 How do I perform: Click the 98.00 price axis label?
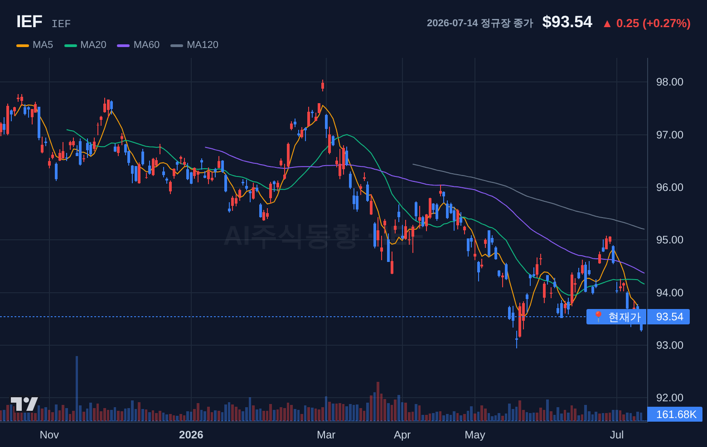point(670,82)
